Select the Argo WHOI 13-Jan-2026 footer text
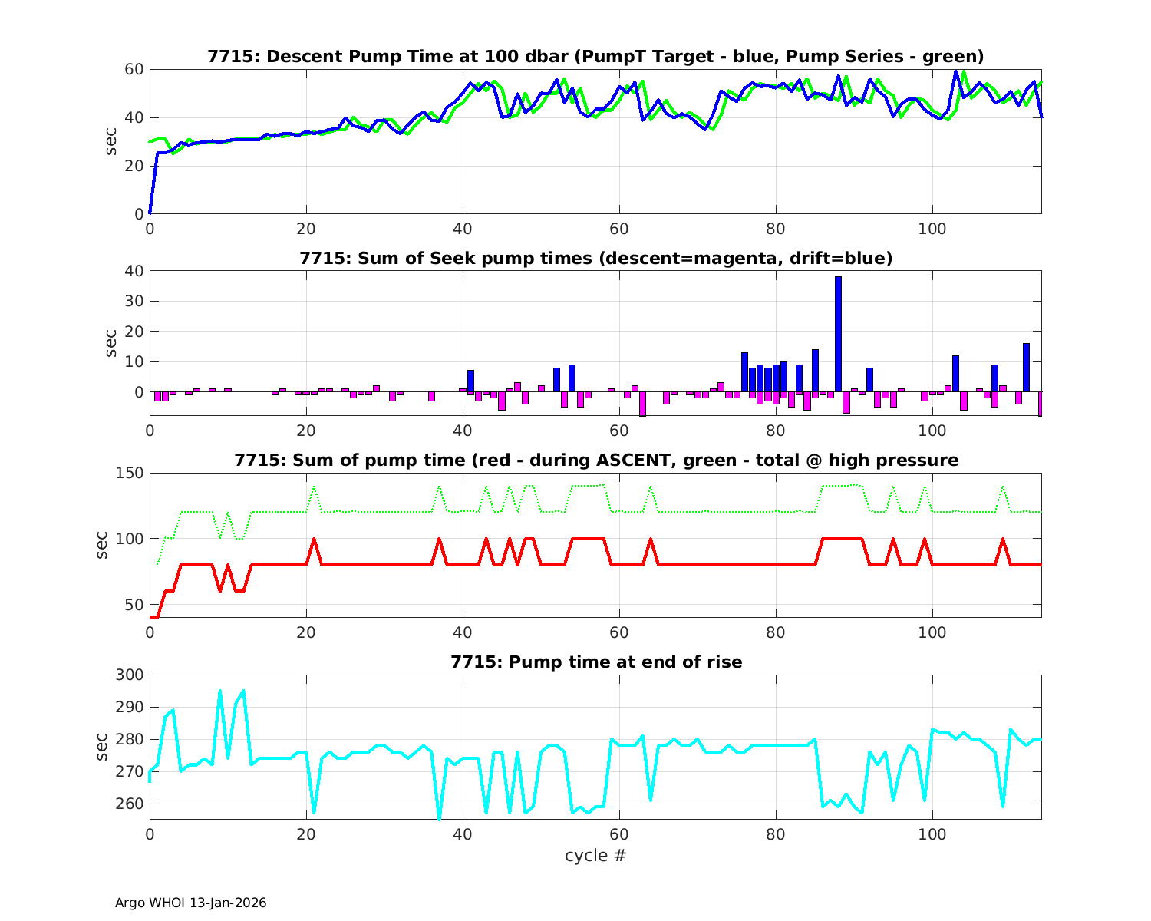 tap(190, 903)
